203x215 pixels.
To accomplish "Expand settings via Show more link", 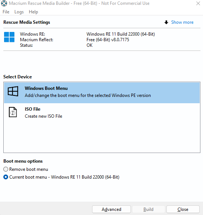I will point(182,22).
